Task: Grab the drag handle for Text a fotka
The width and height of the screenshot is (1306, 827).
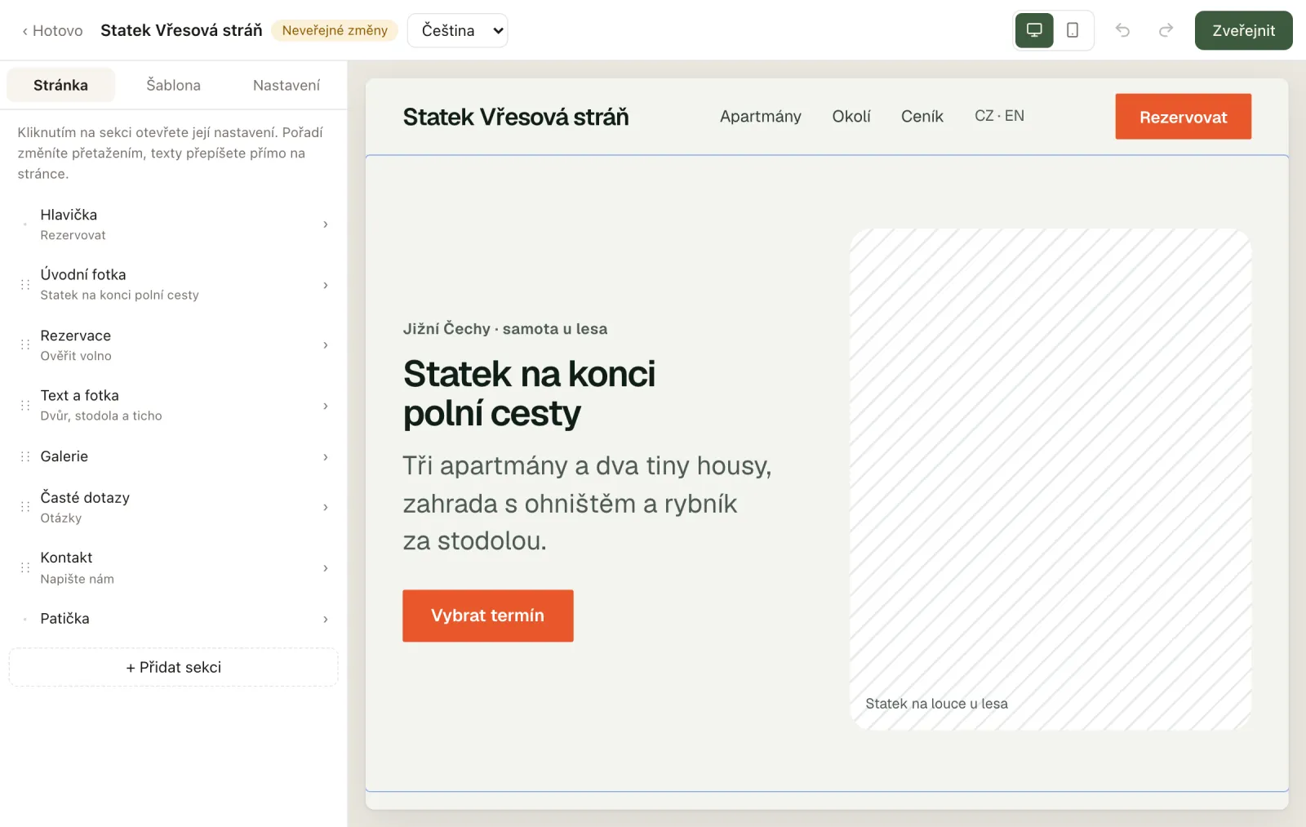Action: click(25, 406)
